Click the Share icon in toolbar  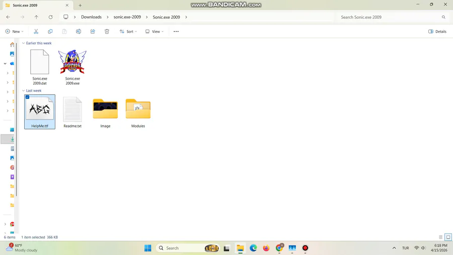pyautogui.click(x=93, y=32)
